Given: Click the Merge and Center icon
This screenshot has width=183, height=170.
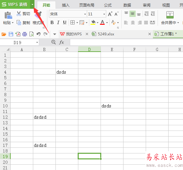Looking at the screenshot, I should pos(170,15).
